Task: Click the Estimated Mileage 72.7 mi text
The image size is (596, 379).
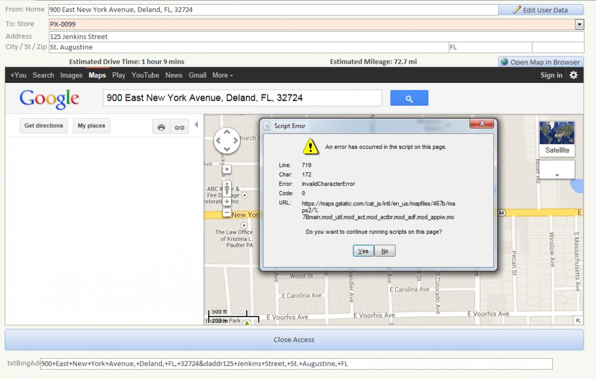Action: tap(373, 62)
